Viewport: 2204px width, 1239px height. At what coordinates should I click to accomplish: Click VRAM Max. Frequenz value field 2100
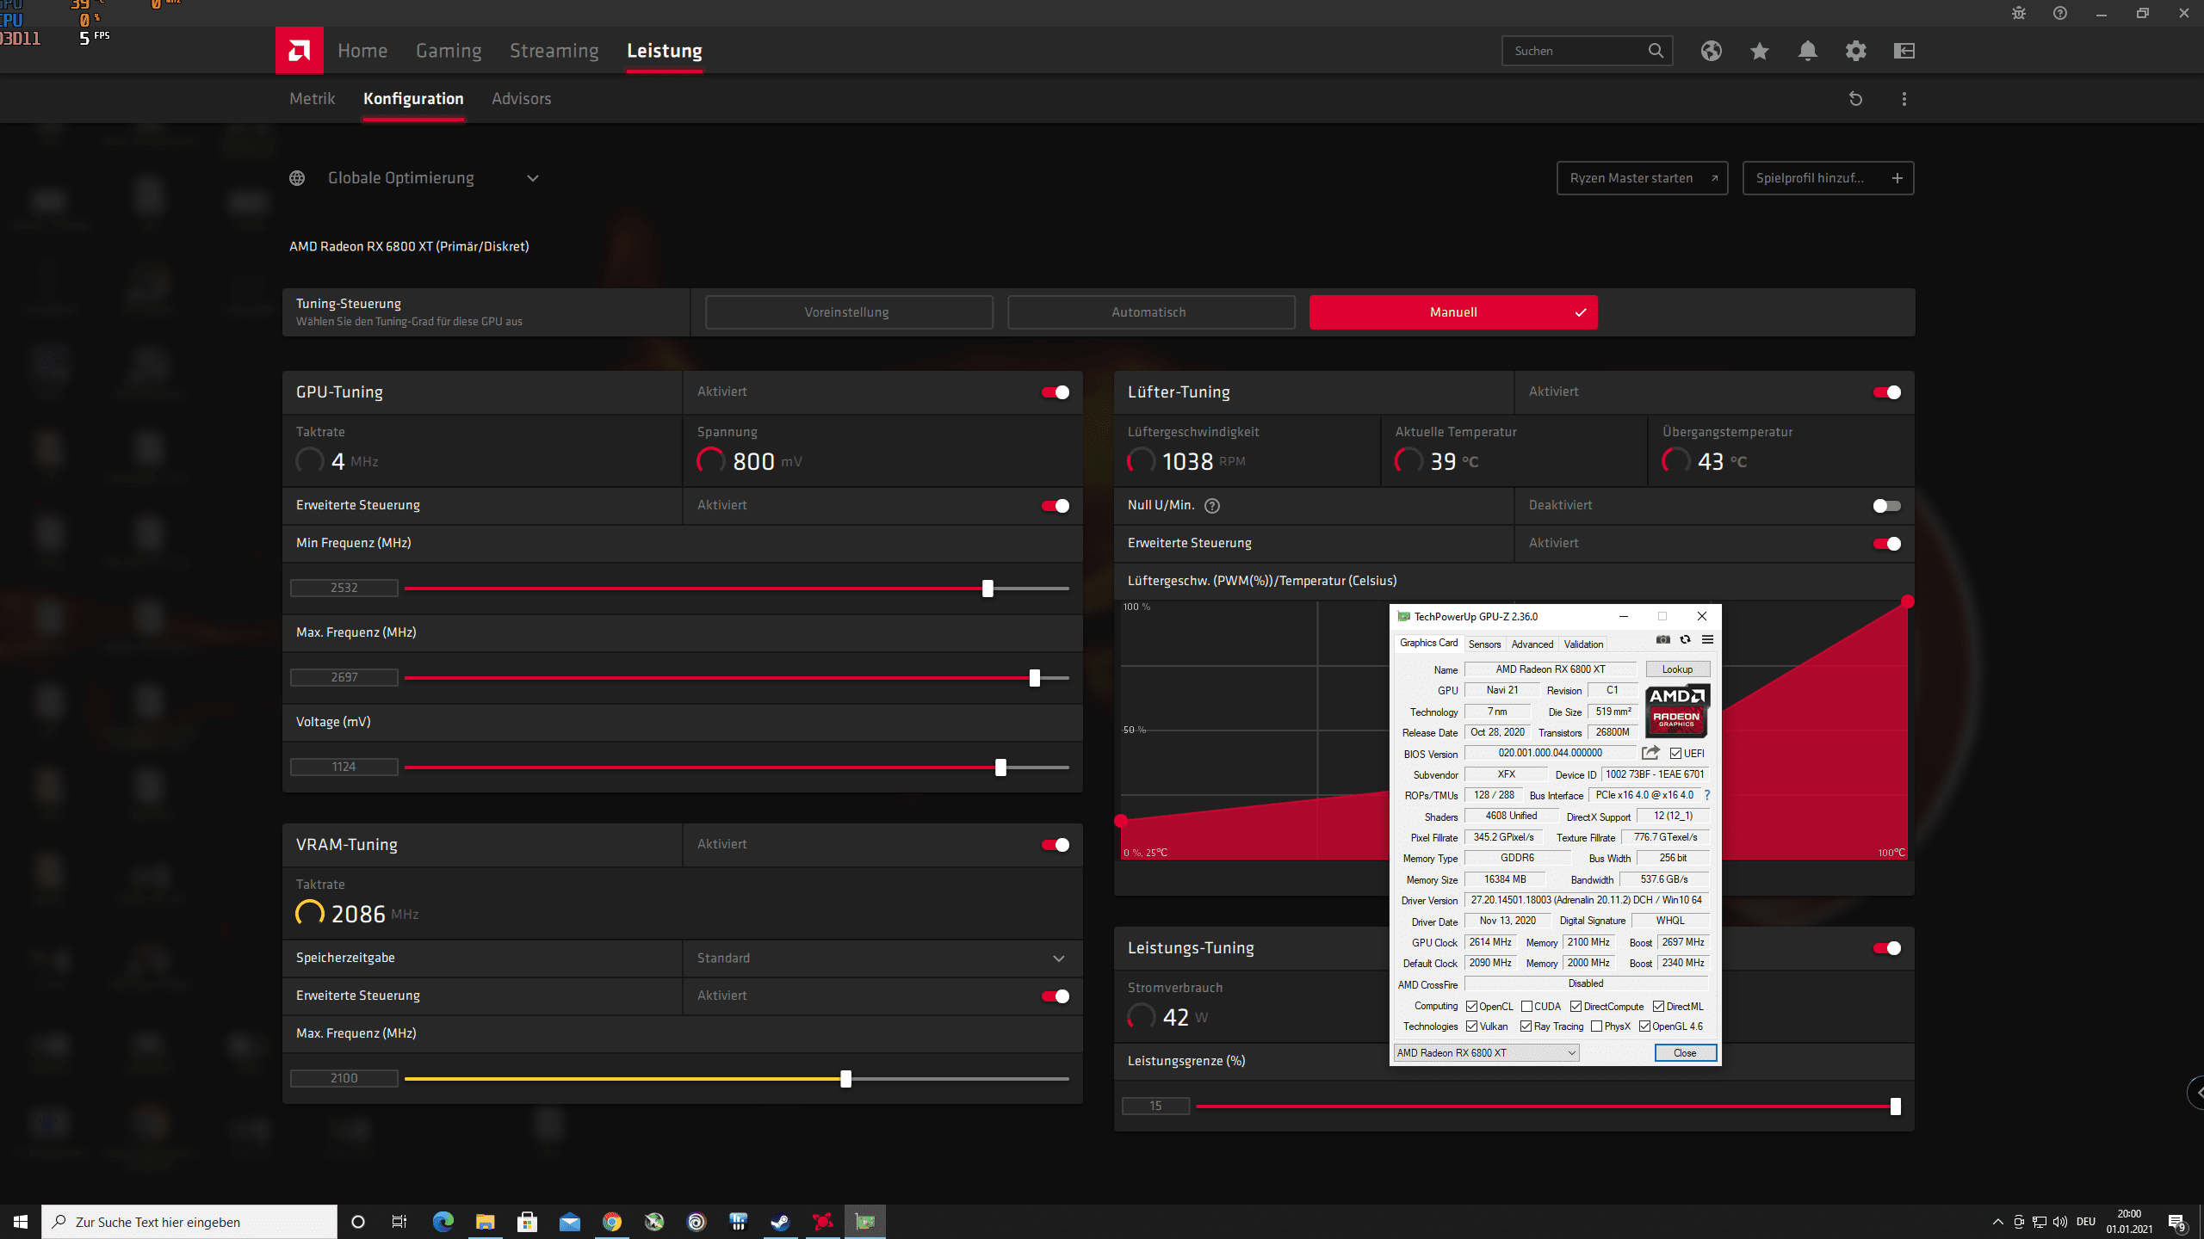[344, 1078]
